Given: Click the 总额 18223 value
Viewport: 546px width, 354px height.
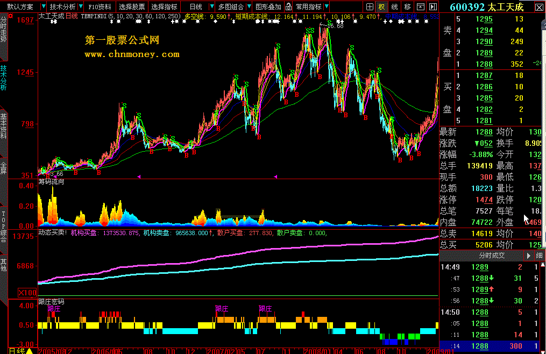Looking at the screenshot, I should point(482,188).
